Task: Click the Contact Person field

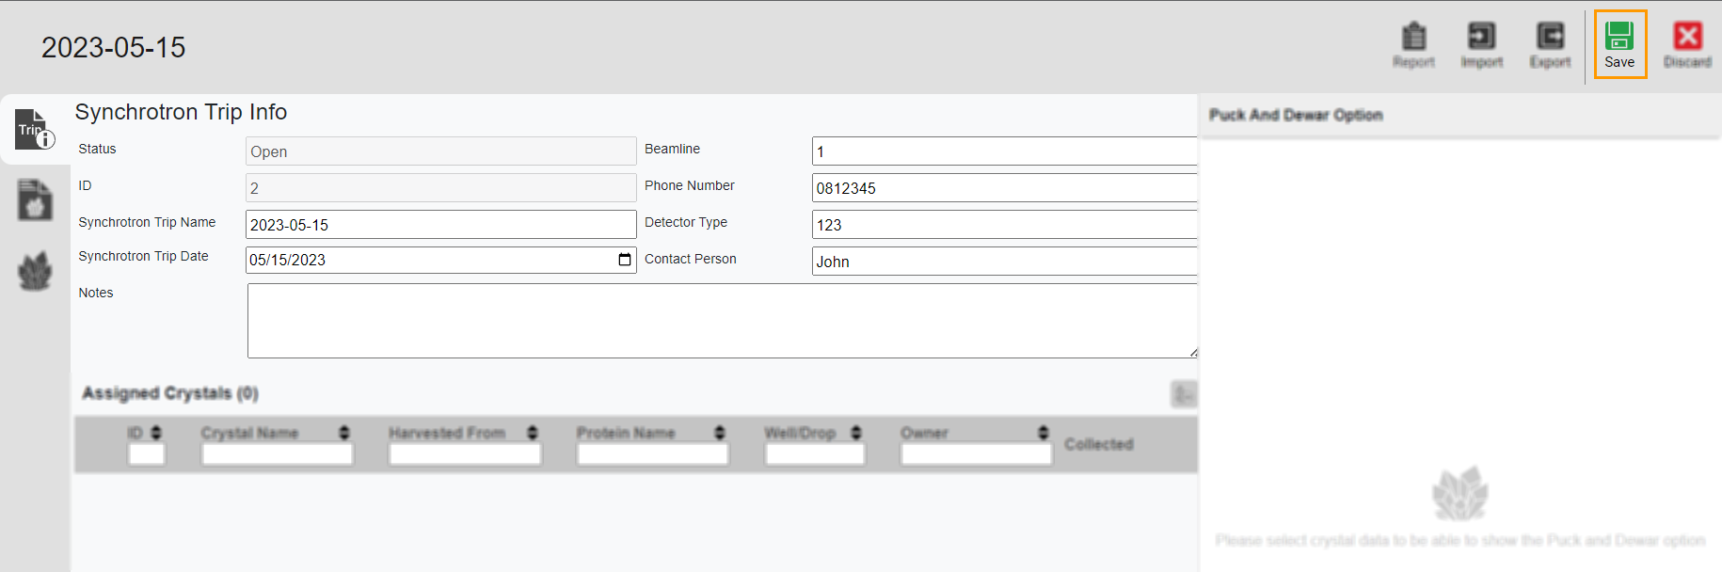Action: 1003,262
